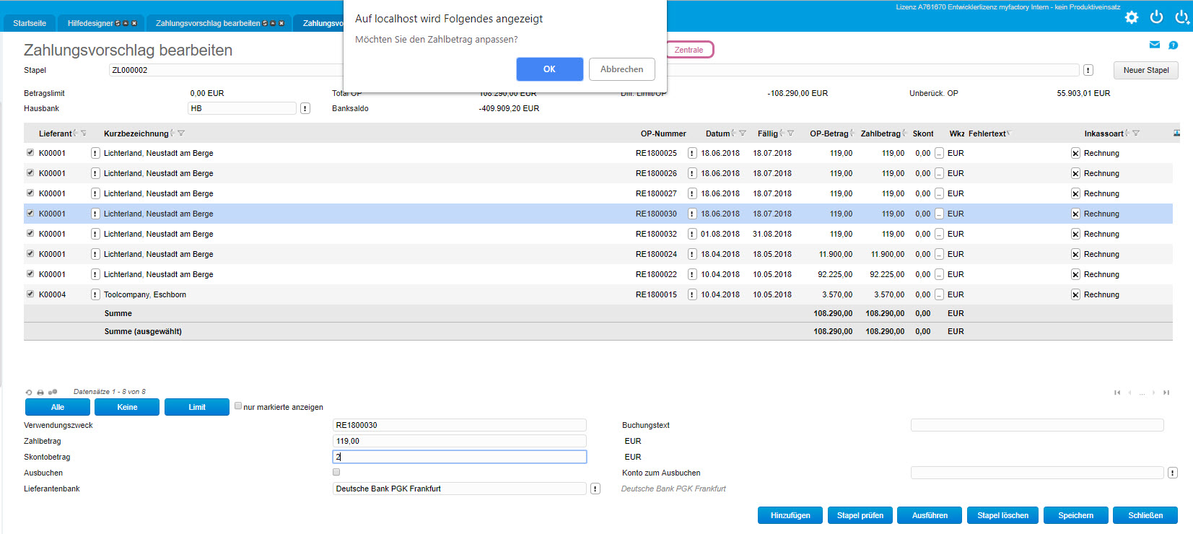Uncheck the RE1800024 row checkbox
The height and width of the screenshot is (534, 1193).
(x=30, y=253)
